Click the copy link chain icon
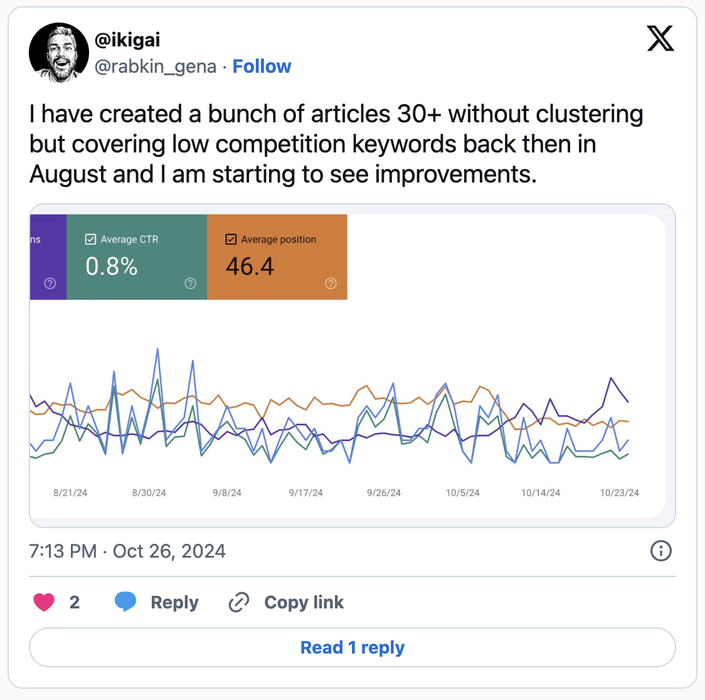This screenshot has width=705, height=700. pyautogui.click(x=239, y=602)
